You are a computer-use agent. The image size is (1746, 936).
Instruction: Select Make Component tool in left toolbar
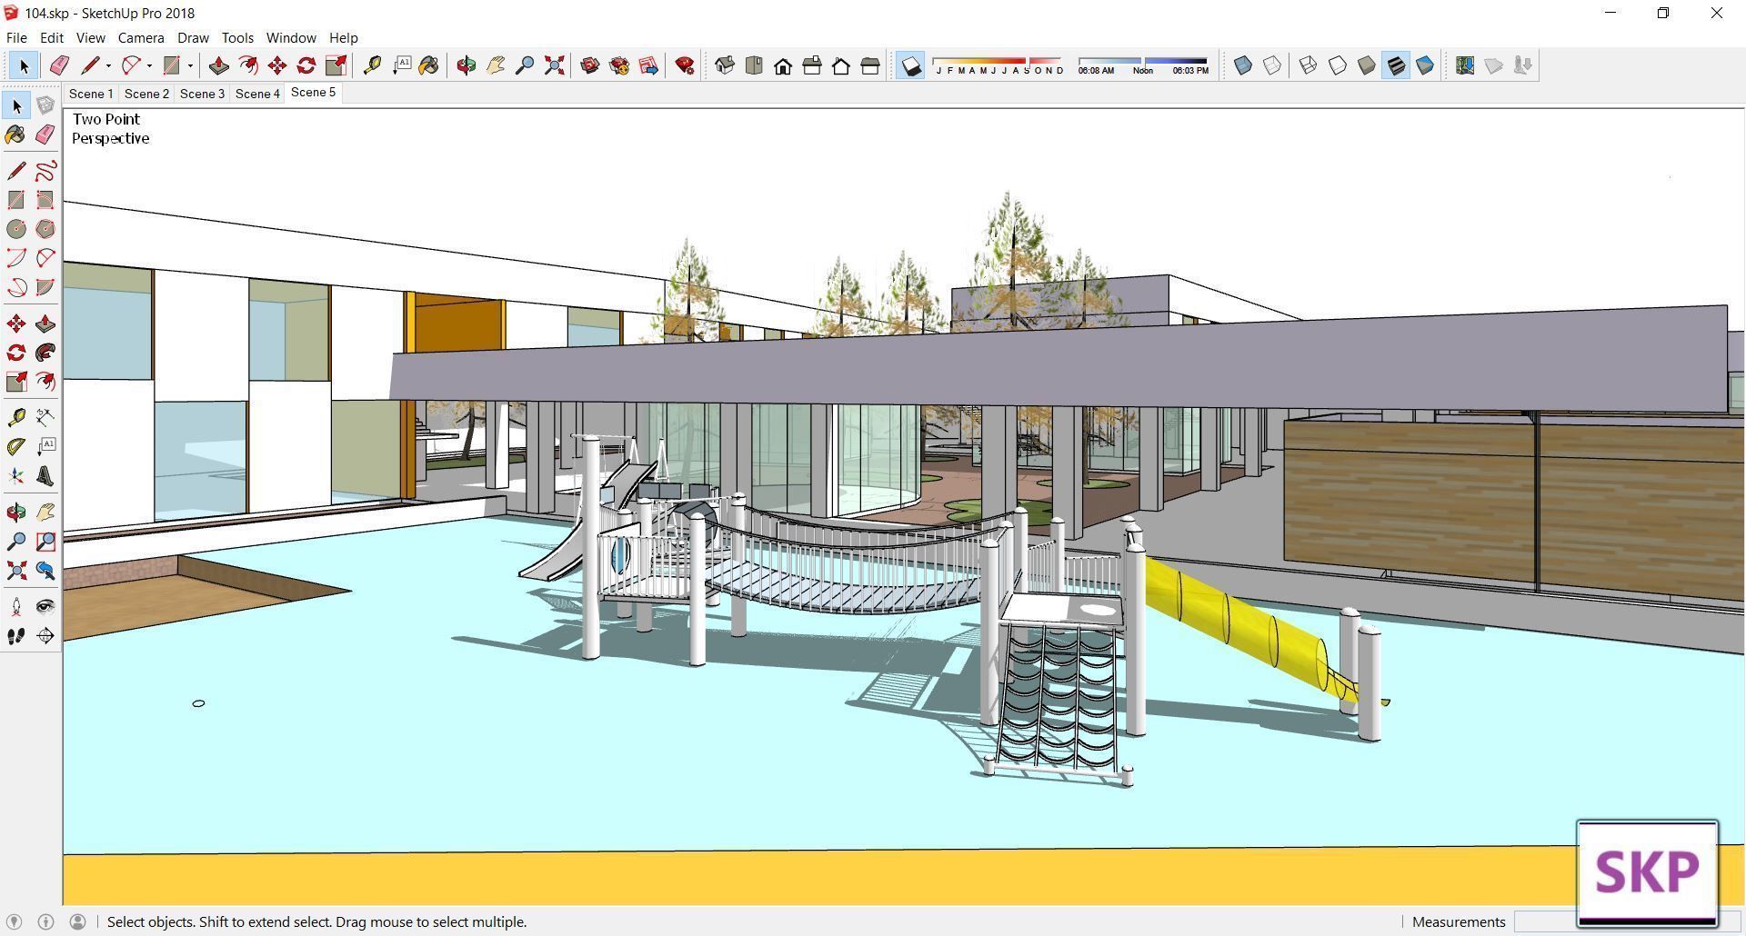pos(45,106)
